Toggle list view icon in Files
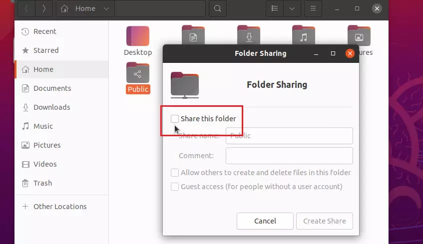This screenshot has width=423, height=244. (x=275, y=8)
